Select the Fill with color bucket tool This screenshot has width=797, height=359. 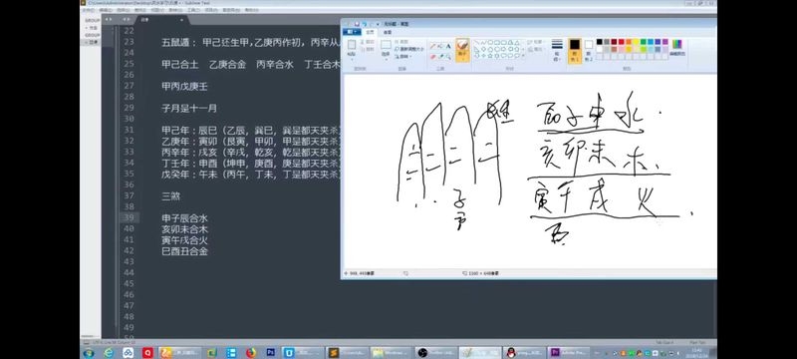click(x=440, y=46)
